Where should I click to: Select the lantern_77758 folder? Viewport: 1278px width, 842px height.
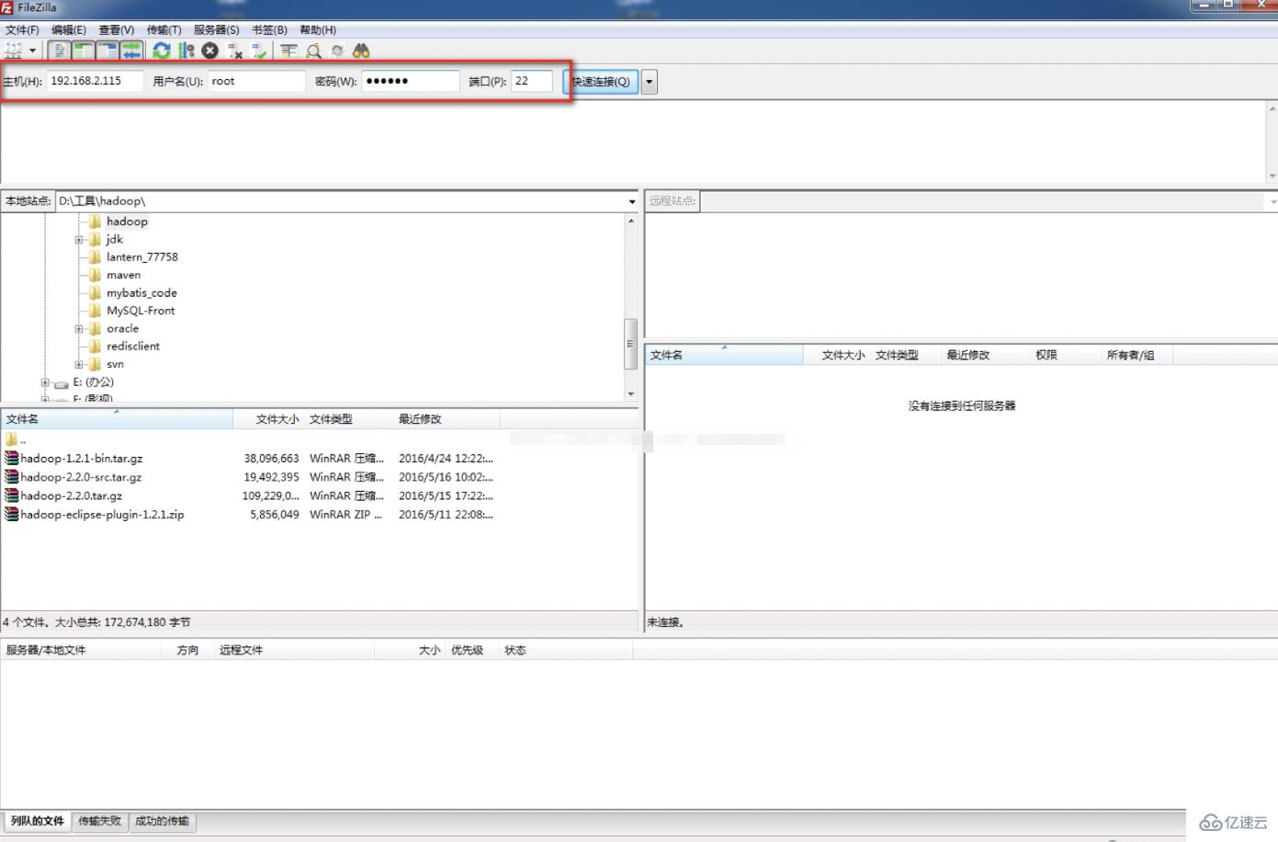point(141,257)
